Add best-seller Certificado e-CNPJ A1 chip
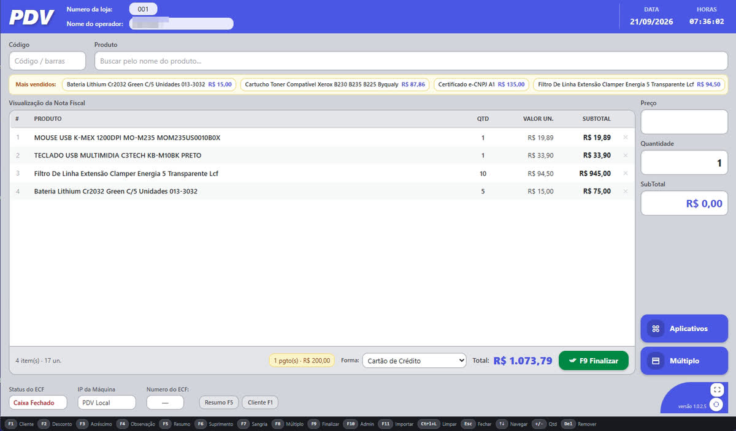Screen dimensions: 736x431 pos(481,84)
